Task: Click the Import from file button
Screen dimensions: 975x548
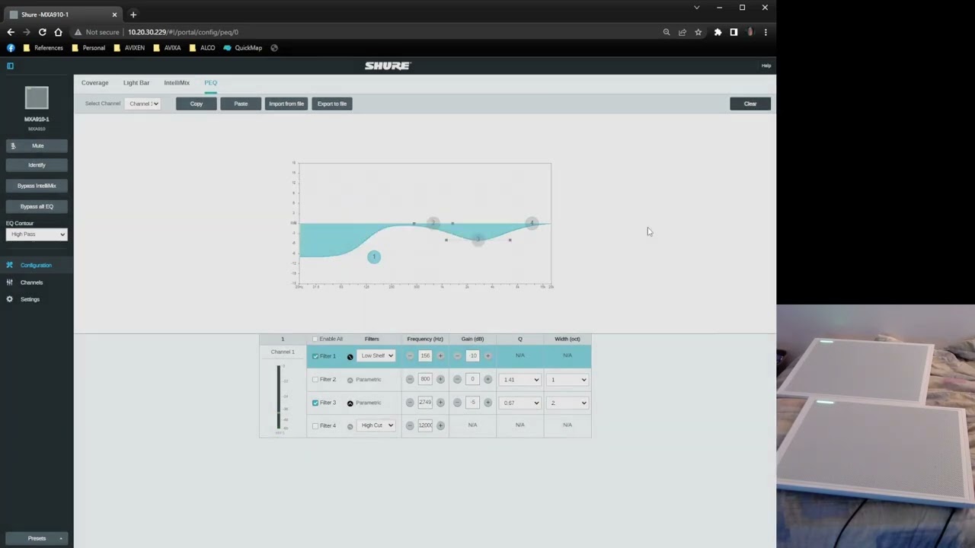Action: tap(286, 104)
